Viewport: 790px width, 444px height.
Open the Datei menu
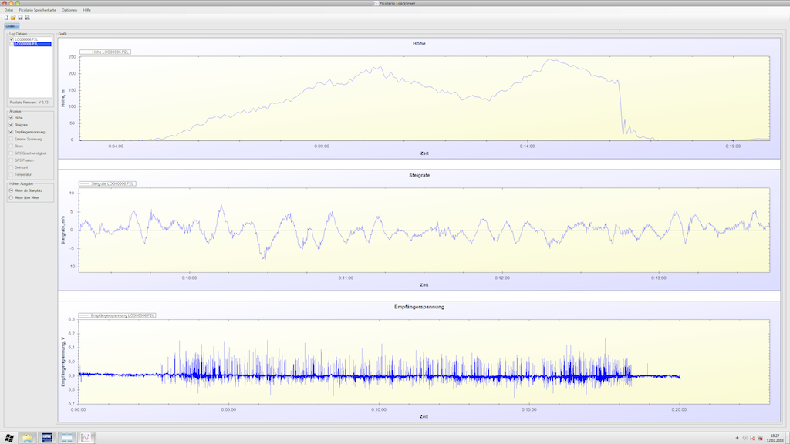8,9
